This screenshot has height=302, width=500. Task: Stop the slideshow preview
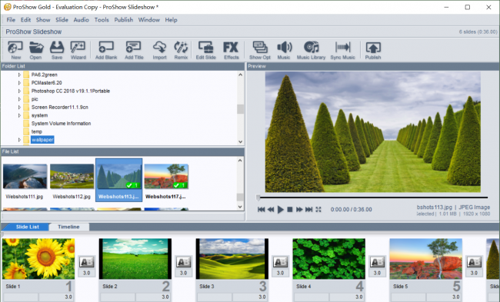290,209
